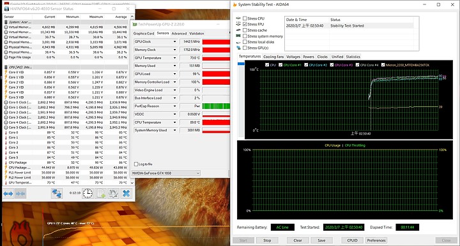This screenshot has width=460, height=246.
Task: Open GPU Load sensor dropdown
Action: pos(174,74)
